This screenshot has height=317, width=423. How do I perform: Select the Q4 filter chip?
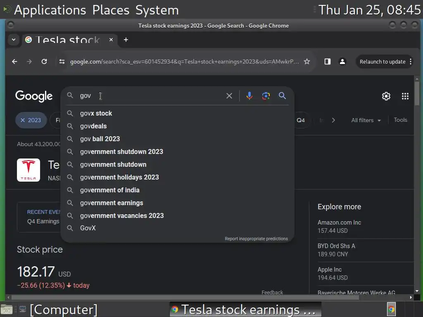tap(301, 120)
